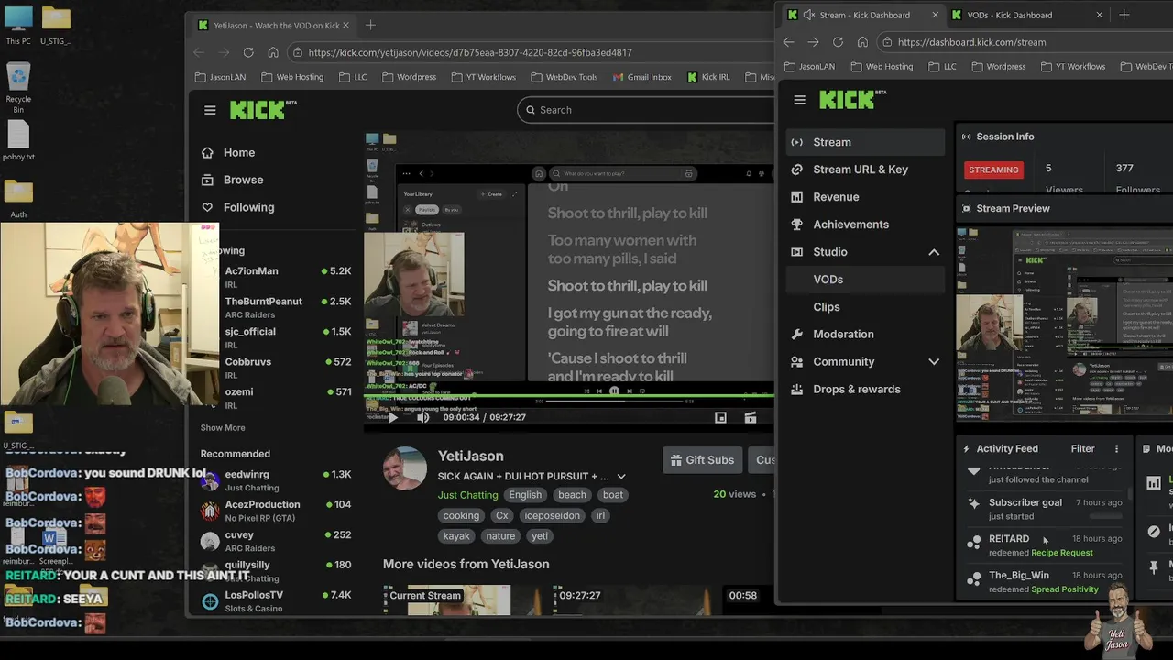Open the U_STIG folder on the desktop
This screenshot has width=1173, height=660.
[56, 26]
